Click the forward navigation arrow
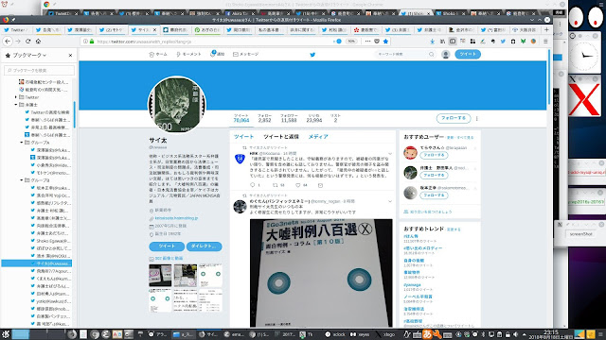This screenshot has width=606, height=340. pyautogui.click(x=18, y=42)
